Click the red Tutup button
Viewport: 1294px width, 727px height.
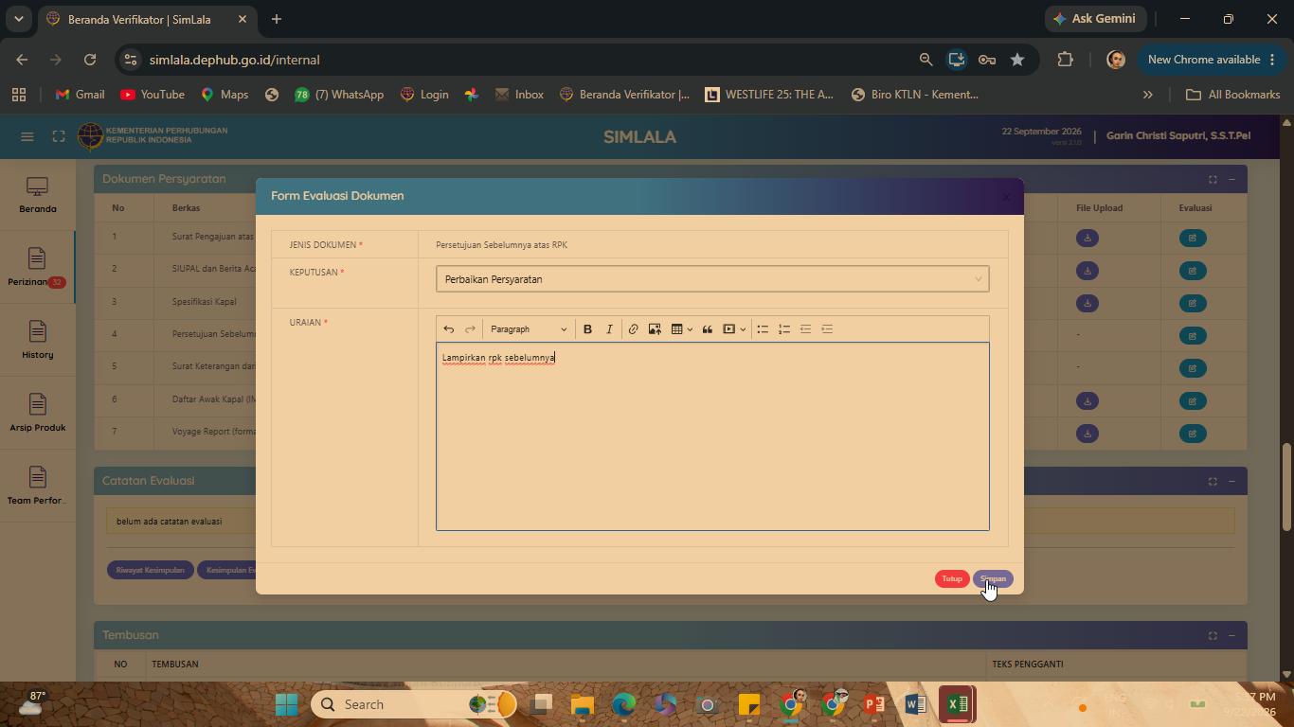pos(952,578)
